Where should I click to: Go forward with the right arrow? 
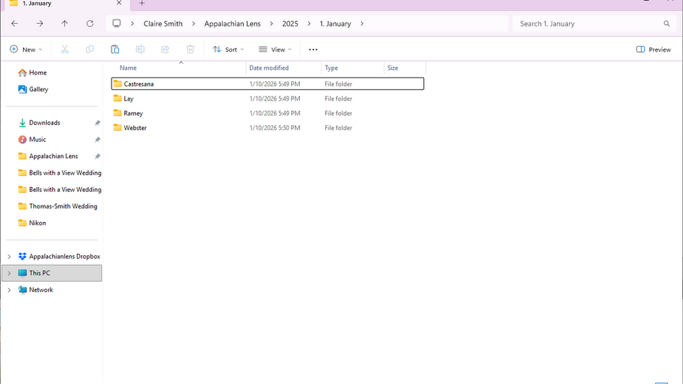point(40,24)
